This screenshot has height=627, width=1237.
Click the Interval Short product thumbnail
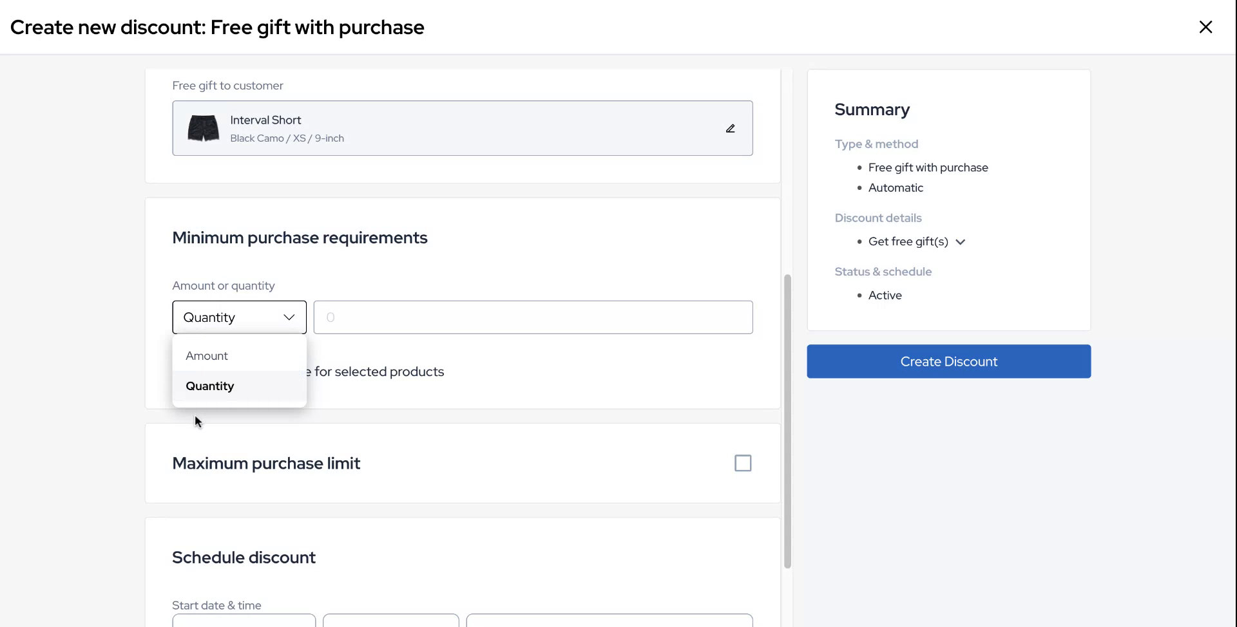click(x=203, y=128)
